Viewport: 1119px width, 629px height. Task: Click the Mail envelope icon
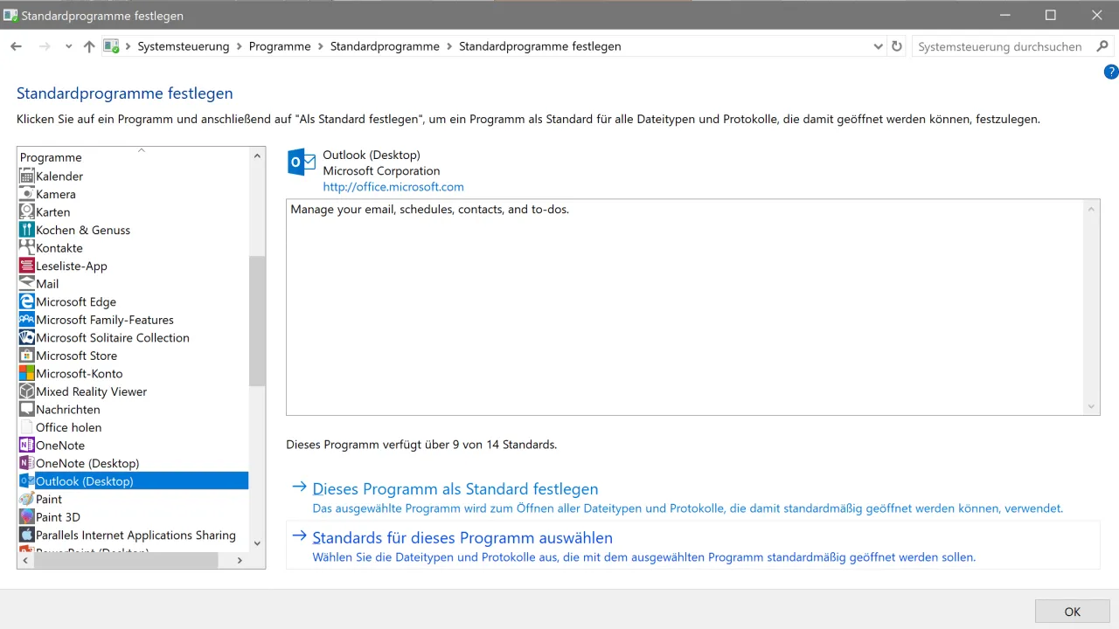pyautogui.click(x=26, y=284)
